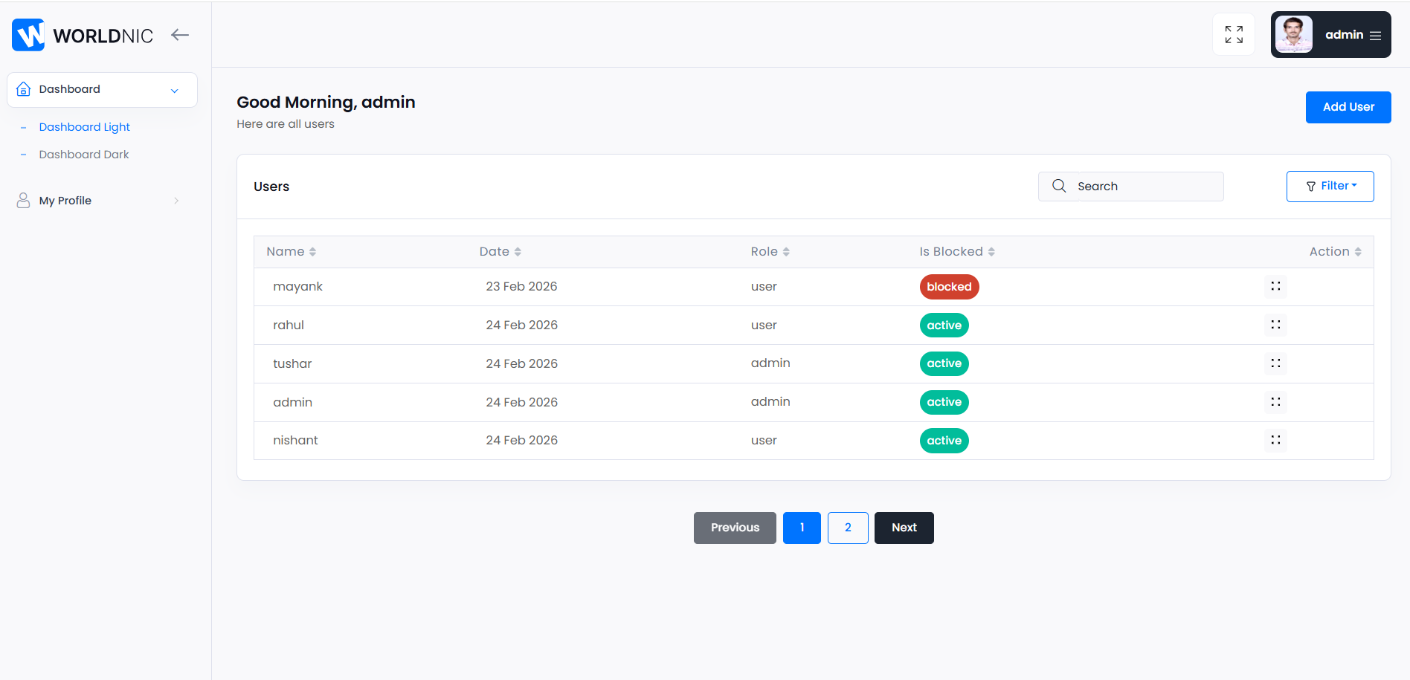Select the name 'mayank'
This screenshot has width=1410, height=680.
pos(297,287)
